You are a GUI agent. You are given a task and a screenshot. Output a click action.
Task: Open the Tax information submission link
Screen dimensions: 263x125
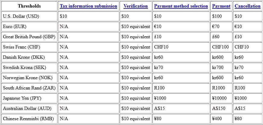pyautogui.click(x=88, y=6)
